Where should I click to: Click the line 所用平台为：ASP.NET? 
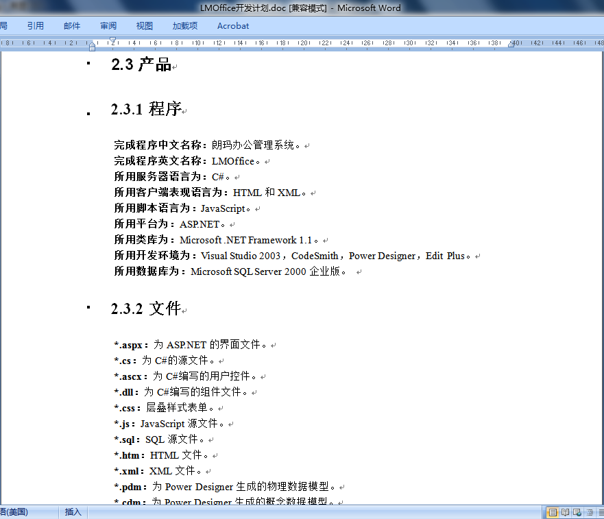coord(169,224)
